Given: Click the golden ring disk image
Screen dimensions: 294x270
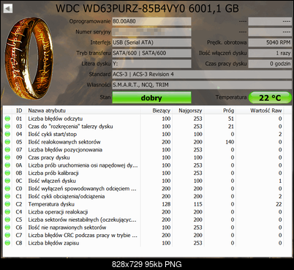Looking at the screenshot, I should (x=29, y=58).
